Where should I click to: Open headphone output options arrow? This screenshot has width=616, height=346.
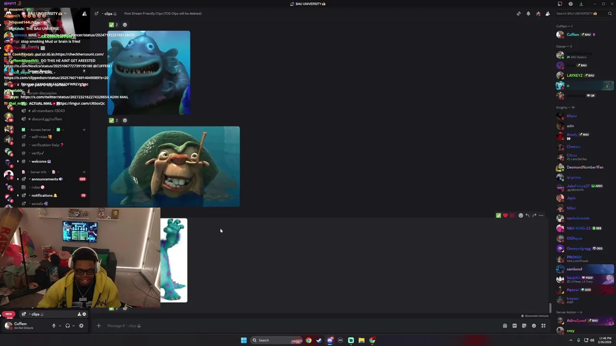tap(74, 326)
